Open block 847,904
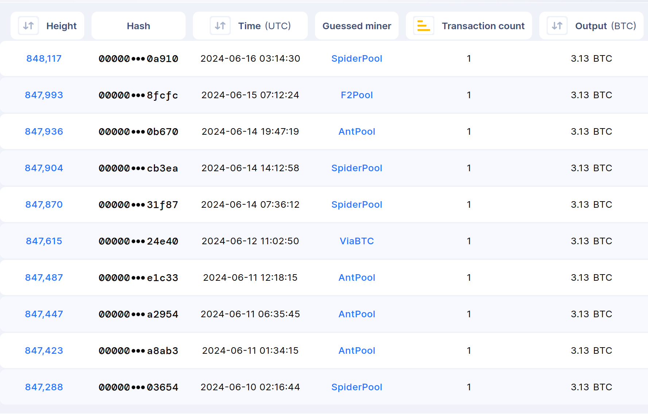 click(x=44, y=168)
